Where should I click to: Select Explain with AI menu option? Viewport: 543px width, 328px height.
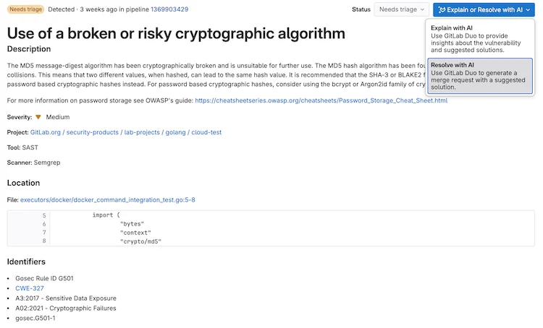tap(480, 40)
